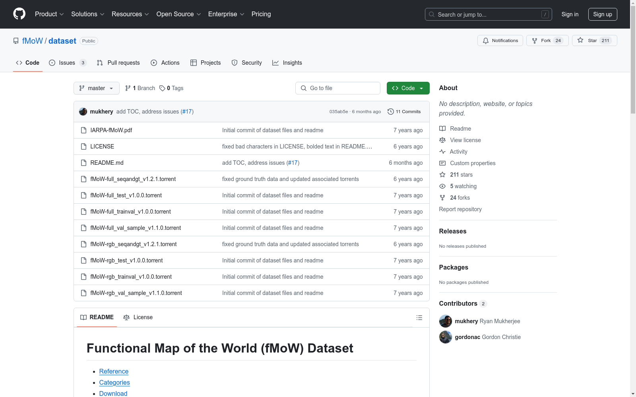This screenshot has width=636, height=397.
Task: Click the Sign up button
Action: pos(603,14)
